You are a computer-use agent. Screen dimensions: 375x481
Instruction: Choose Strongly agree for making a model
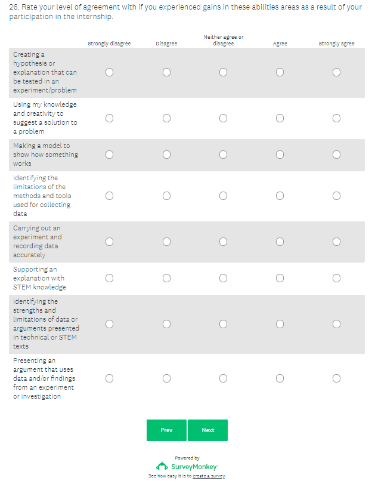point(336,155)
